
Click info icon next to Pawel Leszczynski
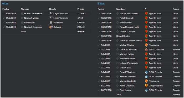[x=117, y=27]
